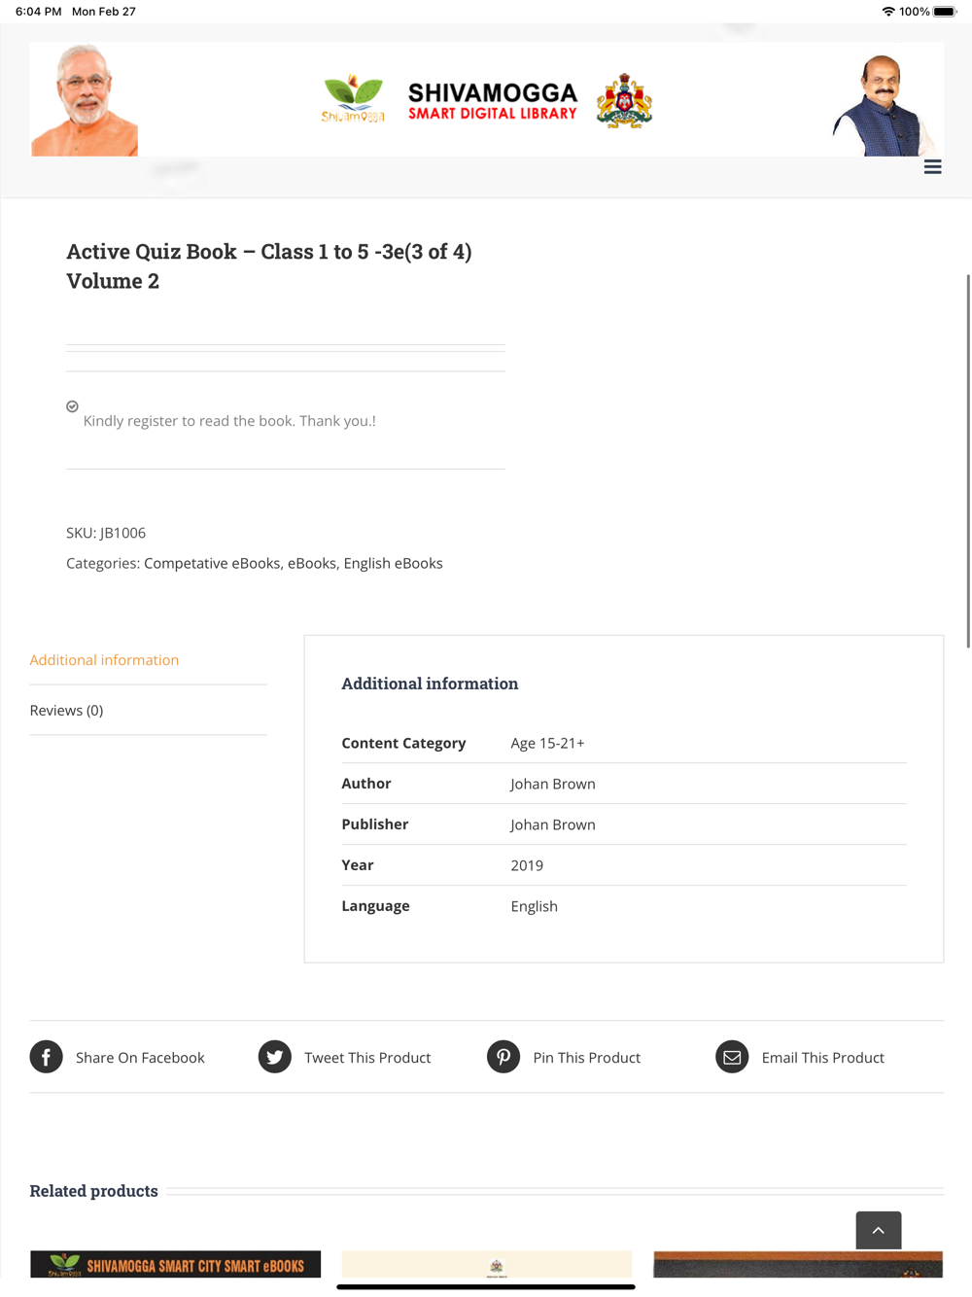972x1297 pixels.
Task: Open the Shivamogga Smart City eBooks thumbnail
Action: tap(175, 1264)
